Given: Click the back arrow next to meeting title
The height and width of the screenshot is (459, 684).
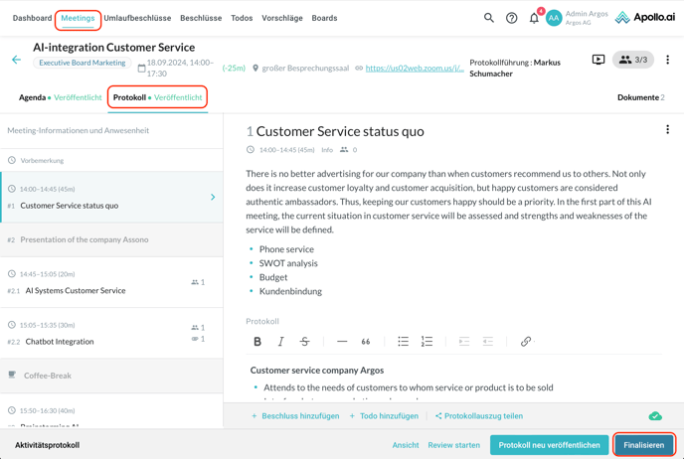Looking at the screenshot, I should (16, 61).
